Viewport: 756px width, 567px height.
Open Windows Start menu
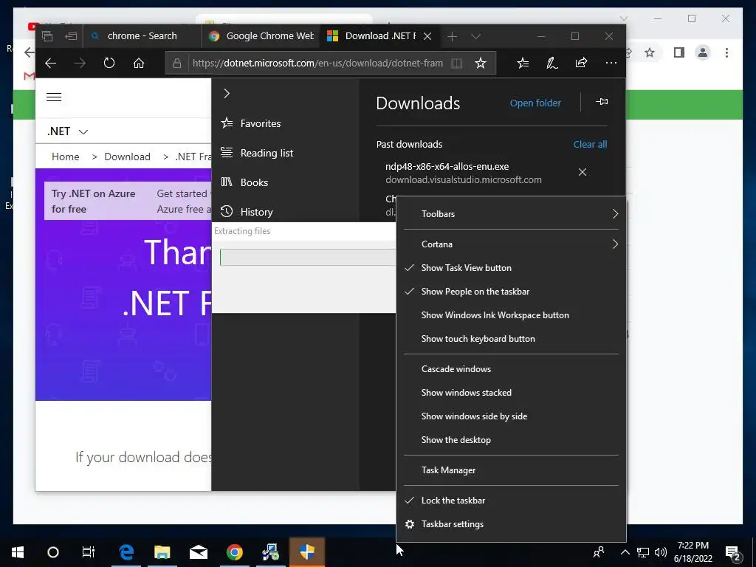point(18,552)
